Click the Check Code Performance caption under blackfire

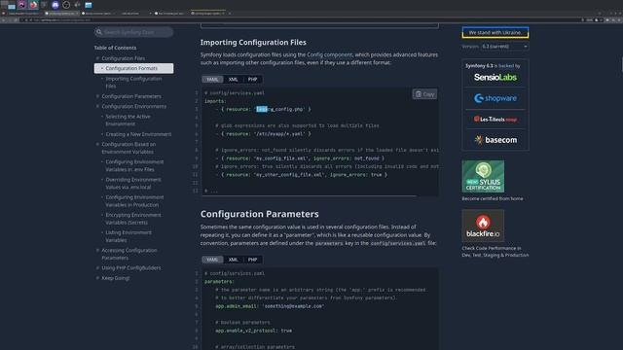pos(495,252)
